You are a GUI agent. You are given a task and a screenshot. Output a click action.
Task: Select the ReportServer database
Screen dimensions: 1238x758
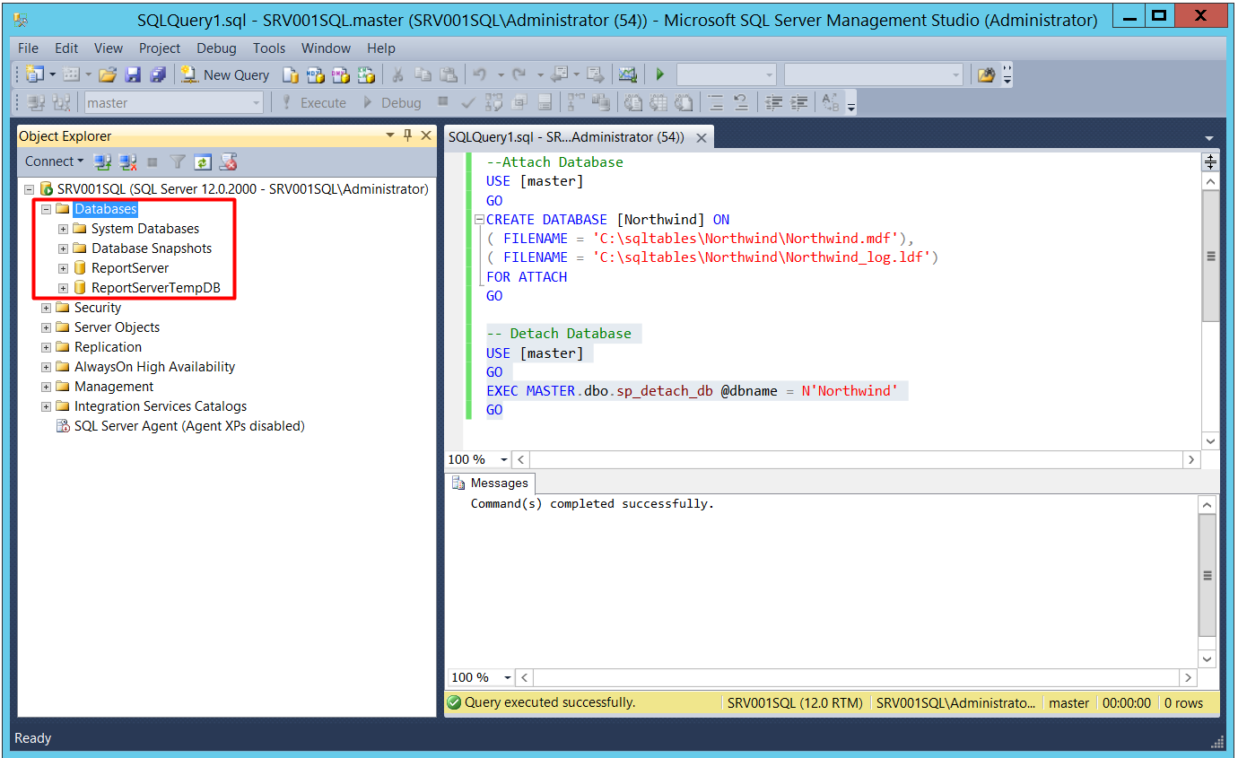click(x=130, y=268)
